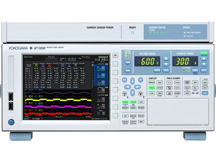Open the voltage range CONFIG
The image size is (216, 162).
pyautogui.click(x=157, y=70)
